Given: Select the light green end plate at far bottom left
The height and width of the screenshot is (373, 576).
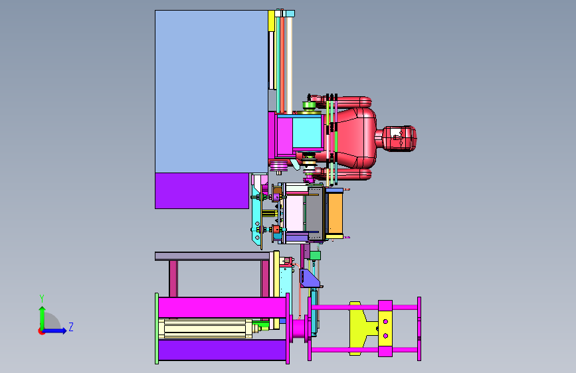Looking at the screenshot, I should pos(157,329).
